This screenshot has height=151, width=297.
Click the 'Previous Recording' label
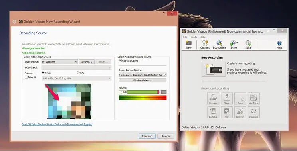click(215, 88)
